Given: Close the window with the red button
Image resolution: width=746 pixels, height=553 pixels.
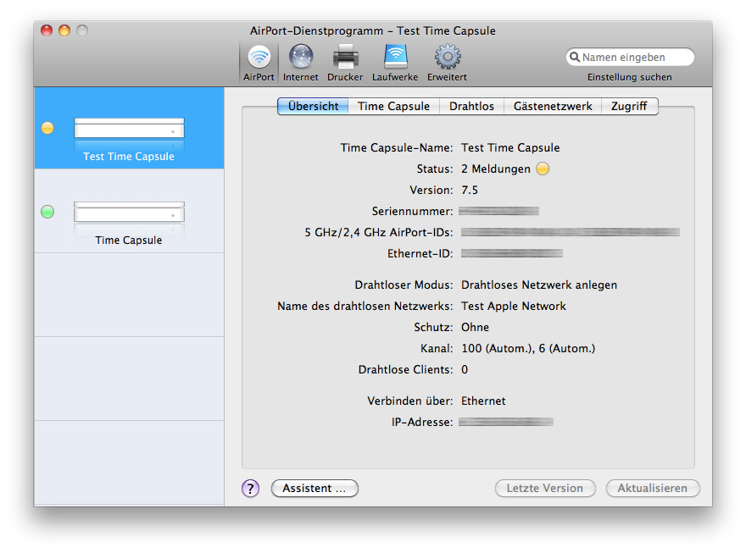Looking at the screenshot, I should pyautogui.click(x=47, y=30).
